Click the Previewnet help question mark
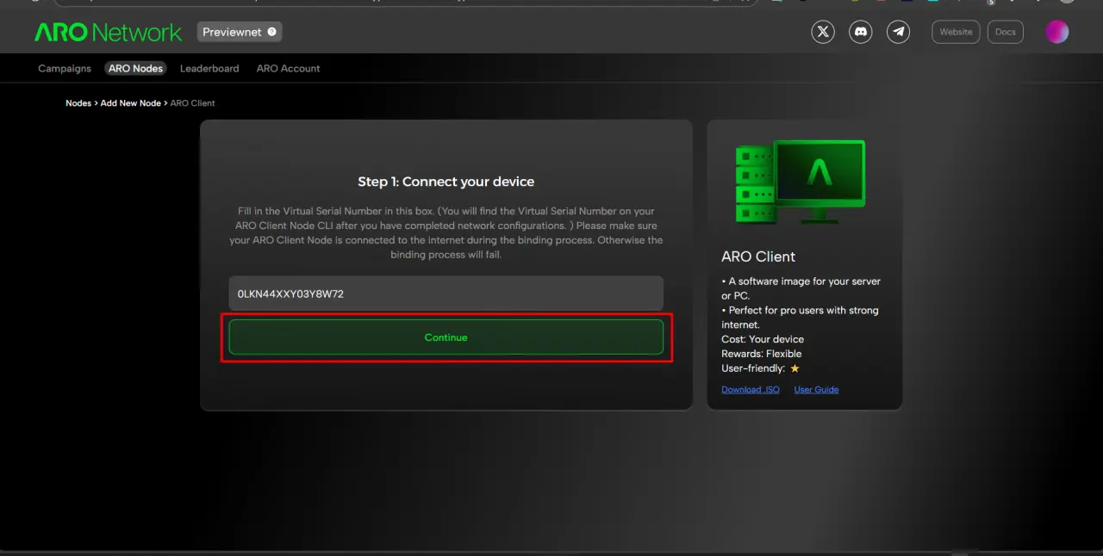Image resolution: width=1103 pixels, height=556 pixels. pos(271,32)
